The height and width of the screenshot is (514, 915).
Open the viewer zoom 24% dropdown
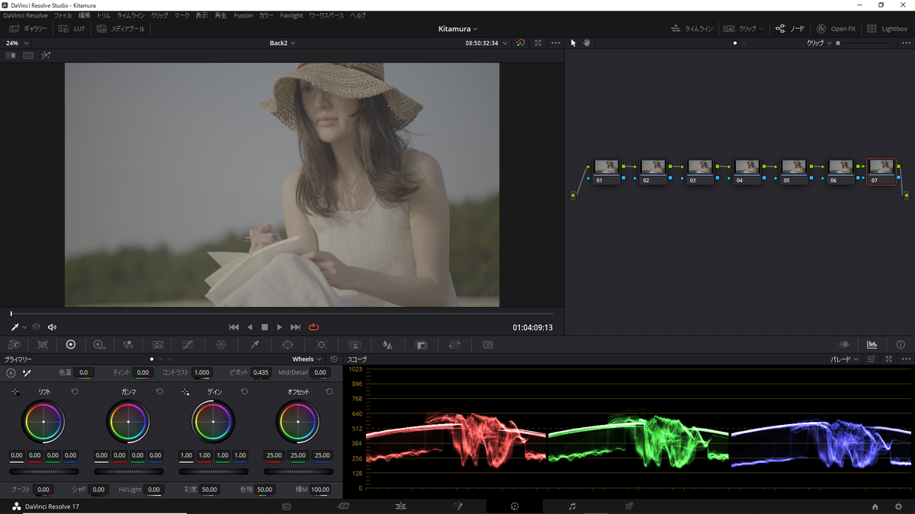(15, 43)
